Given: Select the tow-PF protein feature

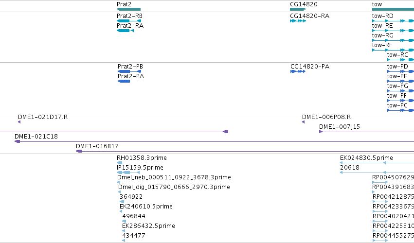Looking at the screenshot, I should [x=400, y=101].
